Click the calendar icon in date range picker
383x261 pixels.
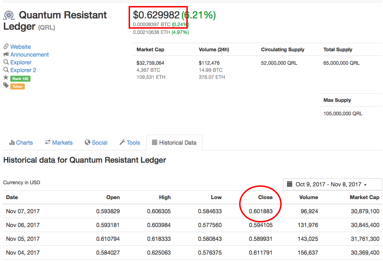point(289,184)
